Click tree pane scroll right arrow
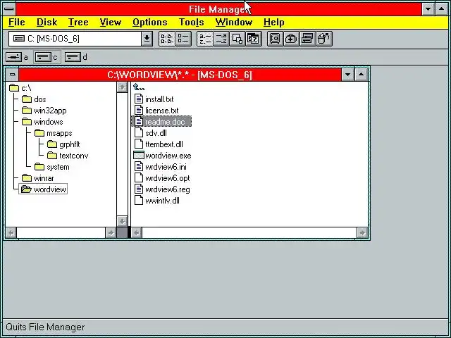Viewport: 451px width, 338px height. click(111, 232)
